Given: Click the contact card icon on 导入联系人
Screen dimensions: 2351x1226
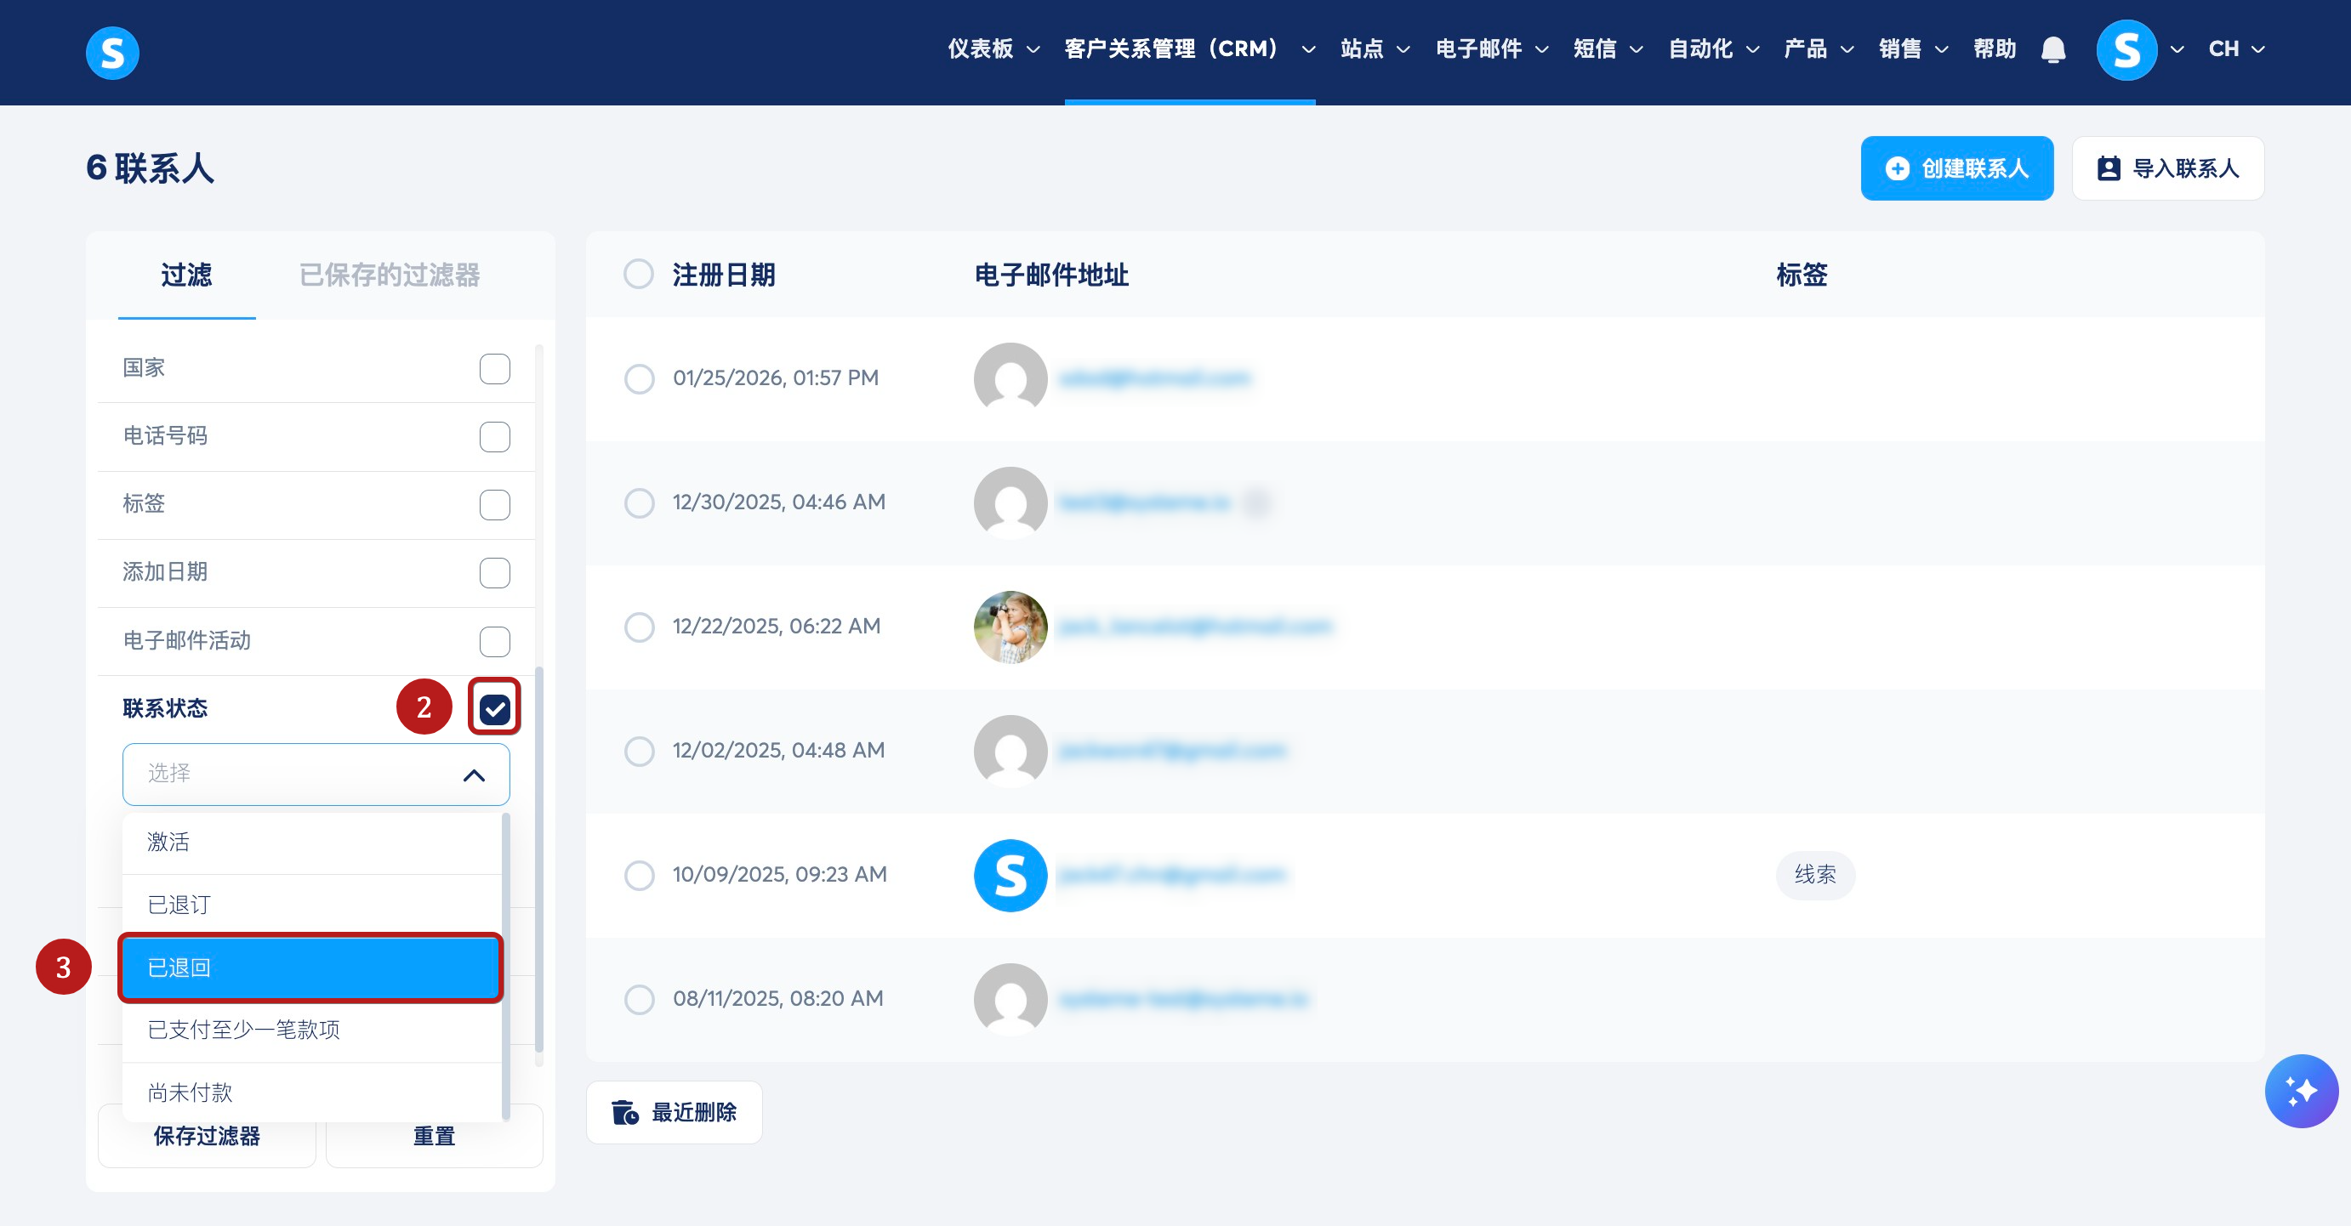Looking at the screenshot, I should click(x=2109, y=168).
